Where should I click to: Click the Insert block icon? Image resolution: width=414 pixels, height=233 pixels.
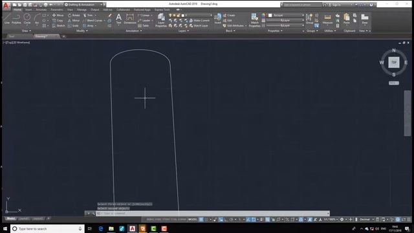217,19
